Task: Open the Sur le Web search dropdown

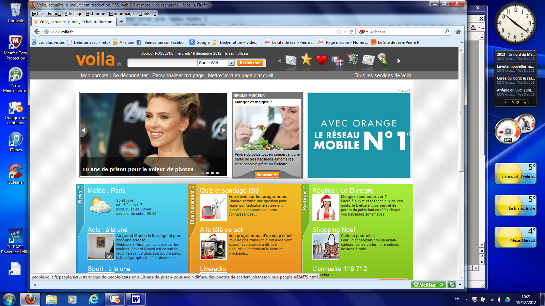Action: point(231,63)
